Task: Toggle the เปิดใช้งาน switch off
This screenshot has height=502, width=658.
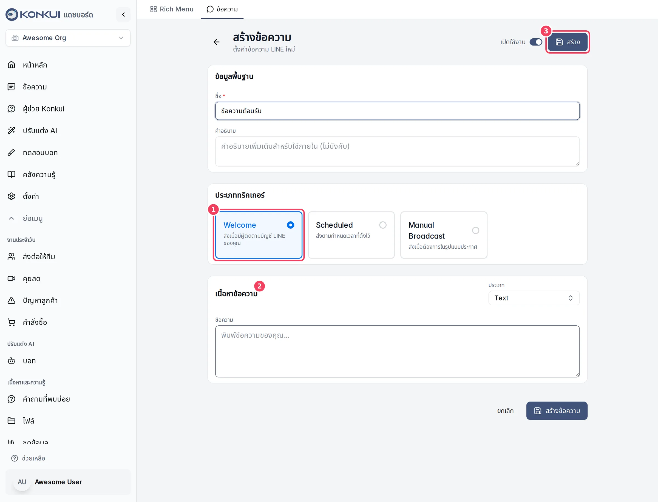Action: 536,42
